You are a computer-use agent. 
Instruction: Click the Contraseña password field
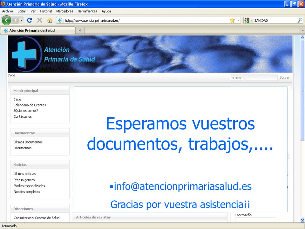tap(255, 220)
